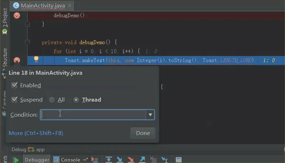The width and height of the screenshot is (285, 163).
Task: Open the 7: Structure side panel tab
Action: point(5,60)
